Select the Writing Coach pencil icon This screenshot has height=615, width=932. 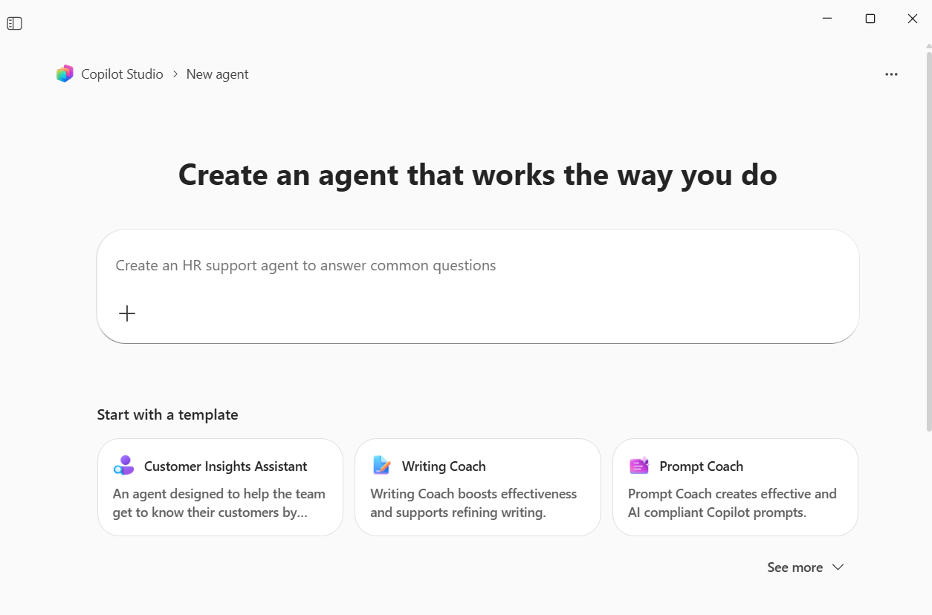pyautogui.click(x=381, y=466)
